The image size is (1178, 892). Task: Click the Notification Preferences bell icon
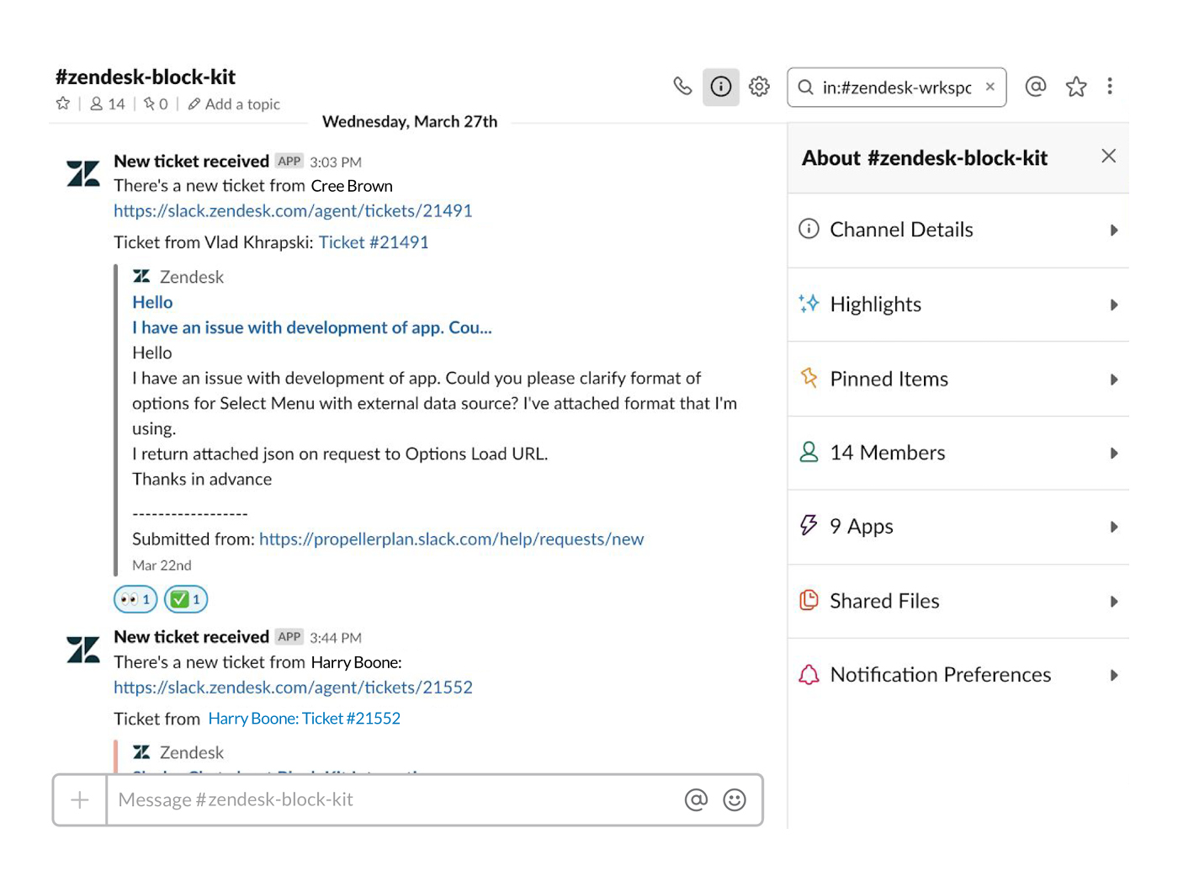[809, 674]
